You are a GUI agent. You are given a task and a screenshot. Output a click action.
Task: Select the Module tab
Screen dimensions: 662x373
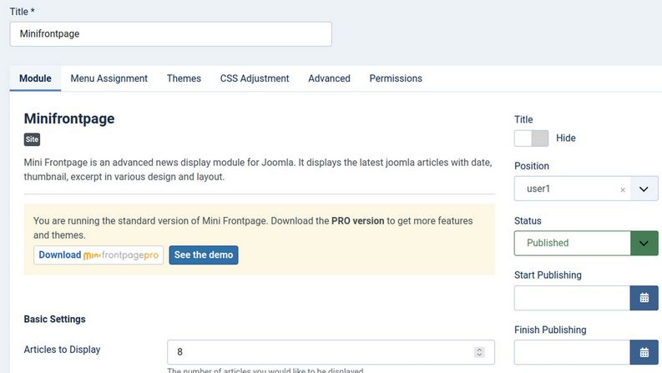[x=35, y=78]
